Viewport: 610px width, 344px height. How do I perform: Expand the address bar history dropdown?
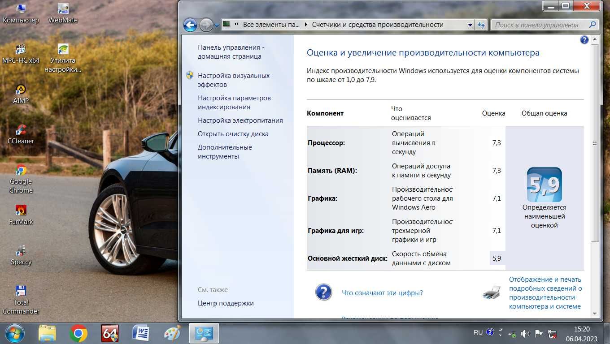click(x=470, y=25)
